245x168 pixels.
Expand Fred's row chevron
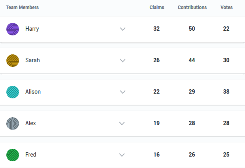pyautogui.click(x=122, y=155)
